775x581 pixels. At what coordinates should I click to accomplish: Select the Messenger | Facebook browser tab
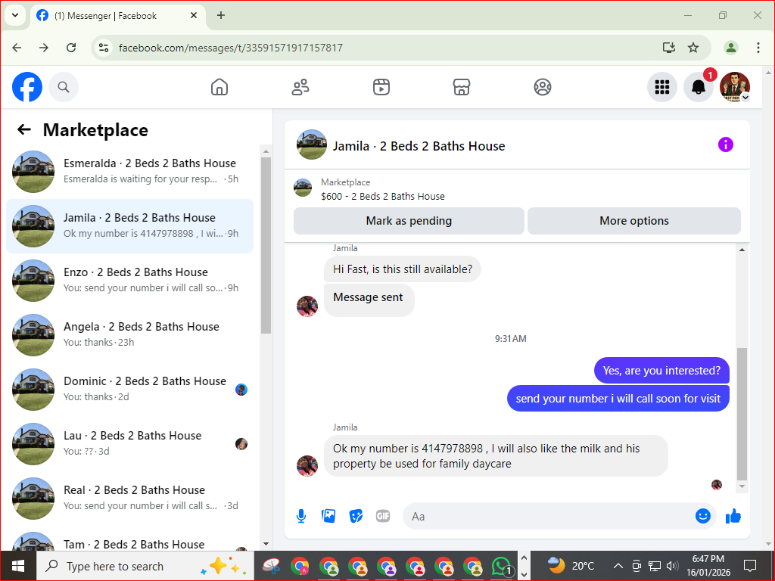pos(117,16)
